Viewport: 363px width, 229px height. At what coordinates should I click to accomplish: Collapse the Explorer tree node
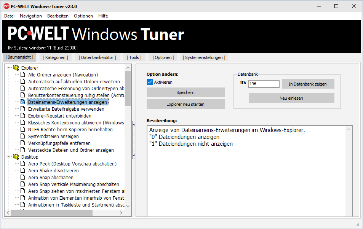(x=9, y=68)
